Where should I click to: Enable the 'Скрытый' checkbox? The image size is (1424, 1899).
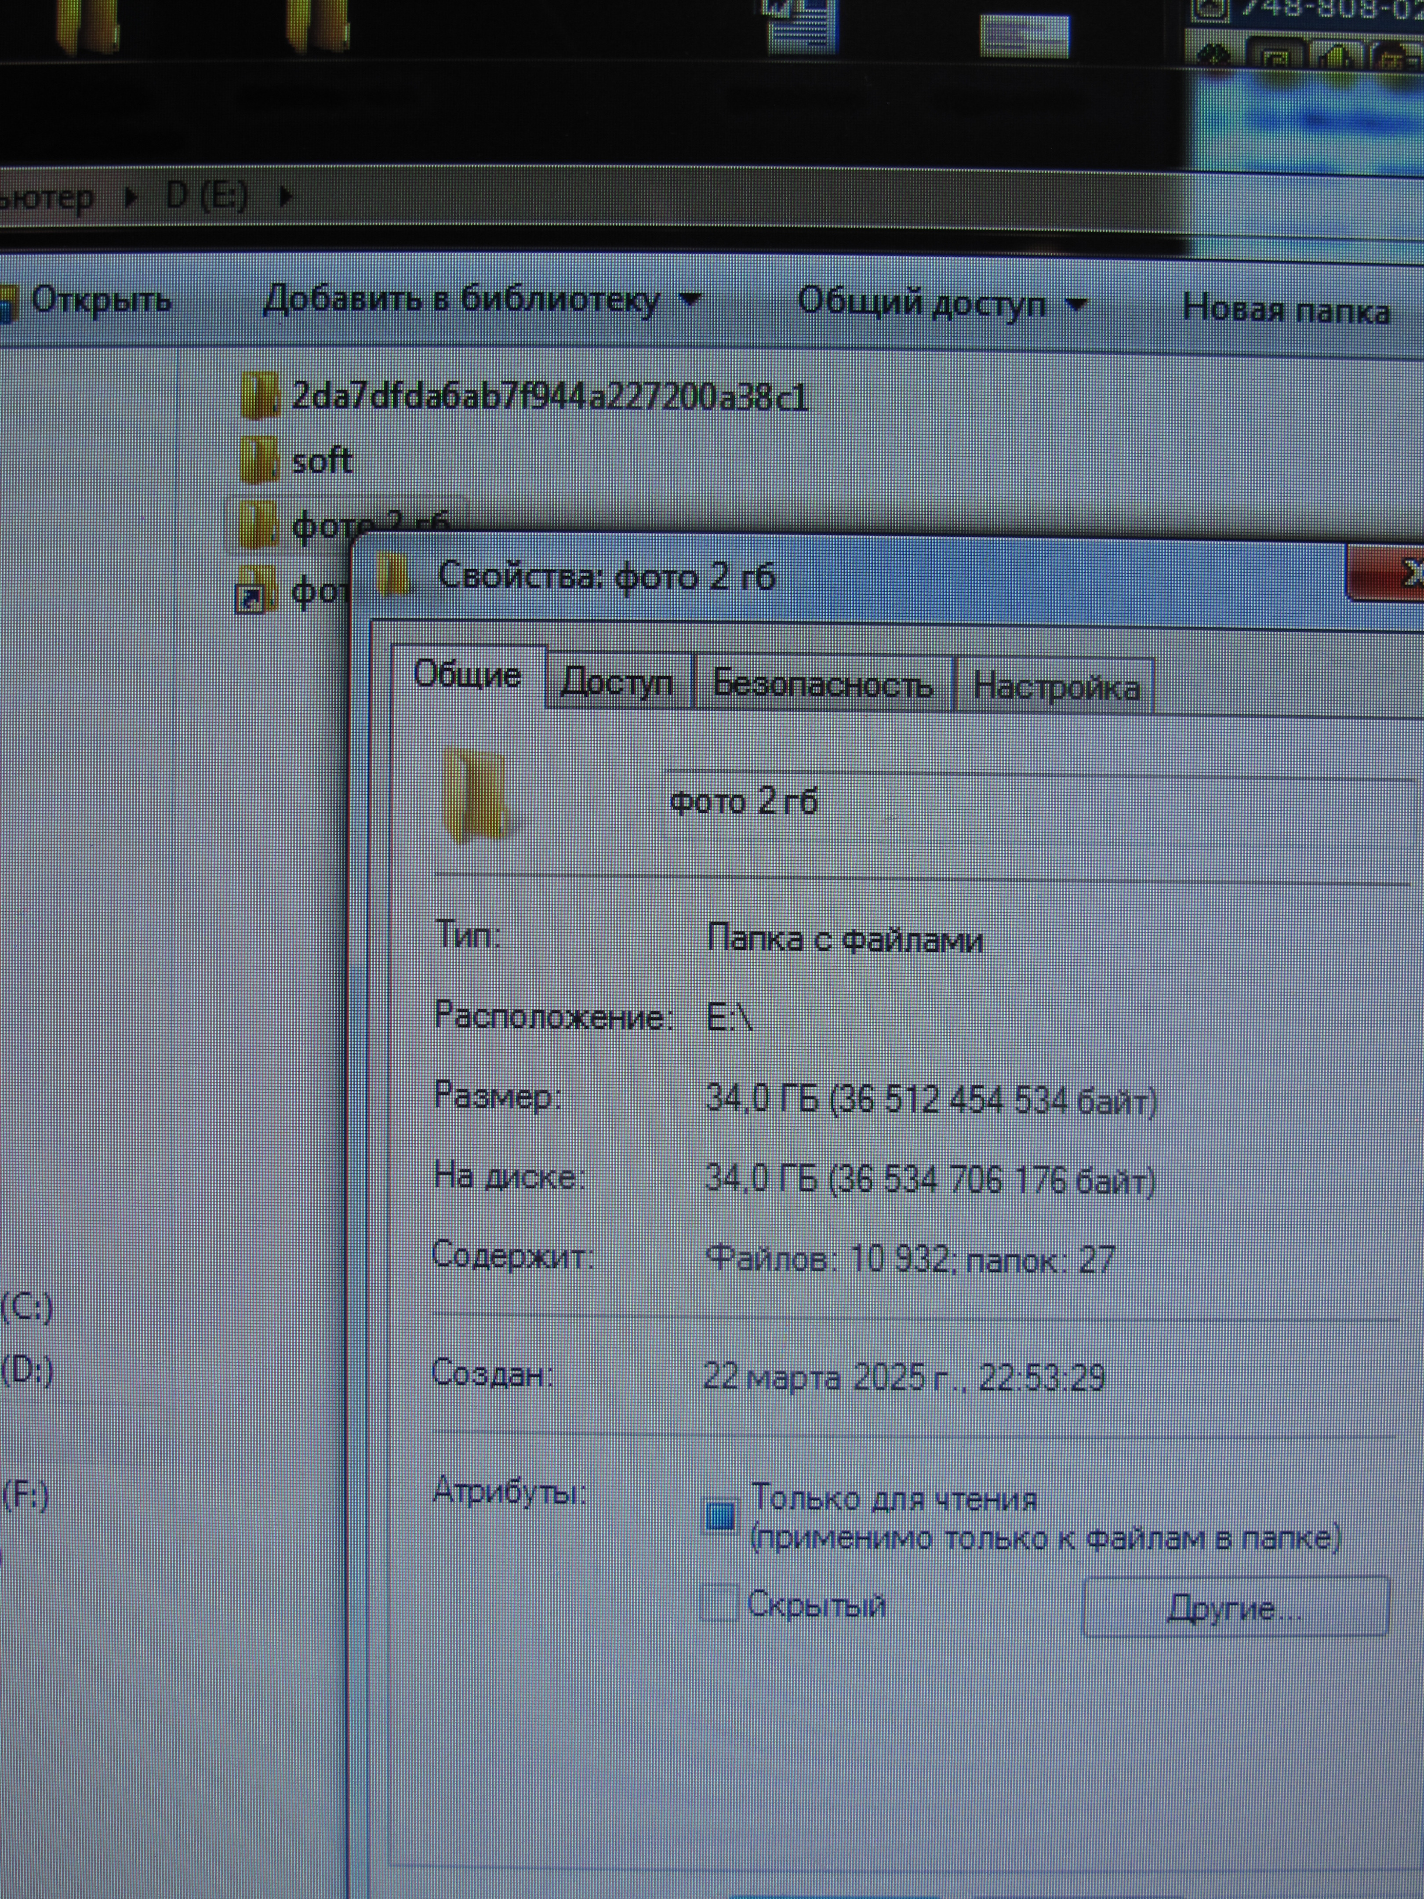tap(719, 1603)
